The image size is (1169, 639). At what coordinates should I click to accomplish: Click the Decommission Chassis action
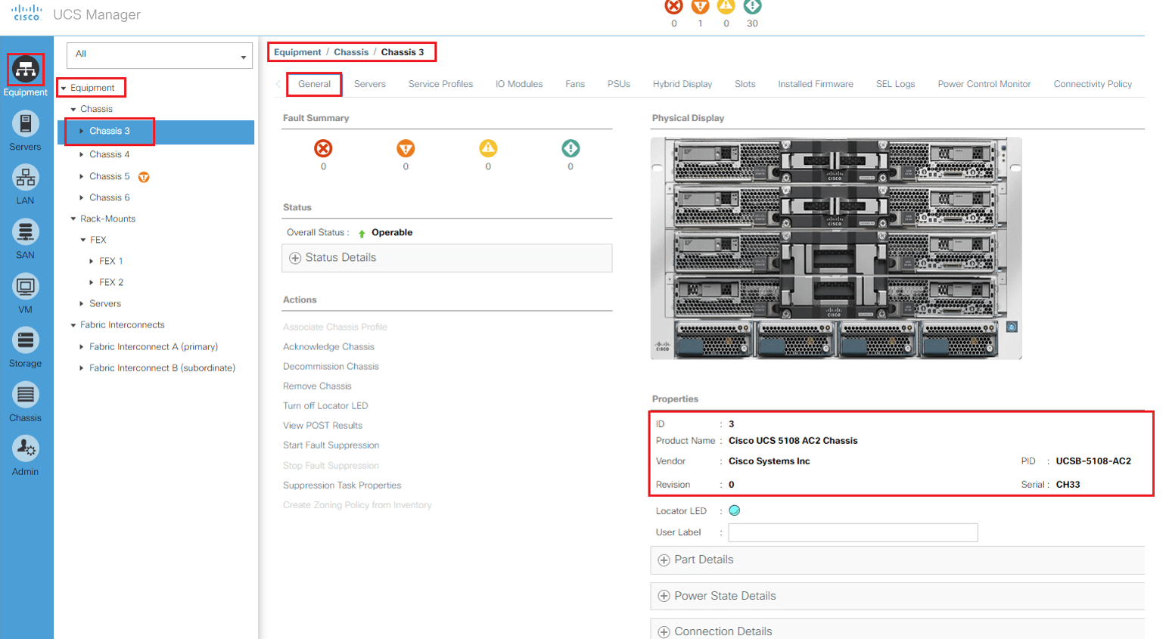point(331,366)
